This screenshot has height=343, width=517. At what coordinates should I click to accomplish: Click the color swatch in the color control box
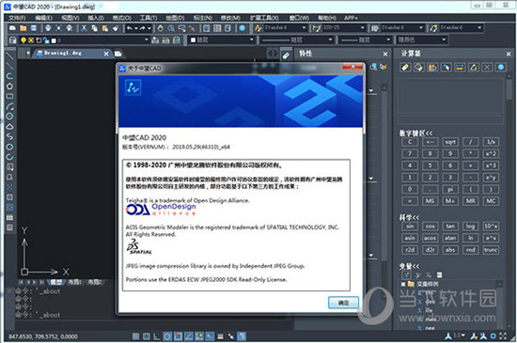pos(194,40)
